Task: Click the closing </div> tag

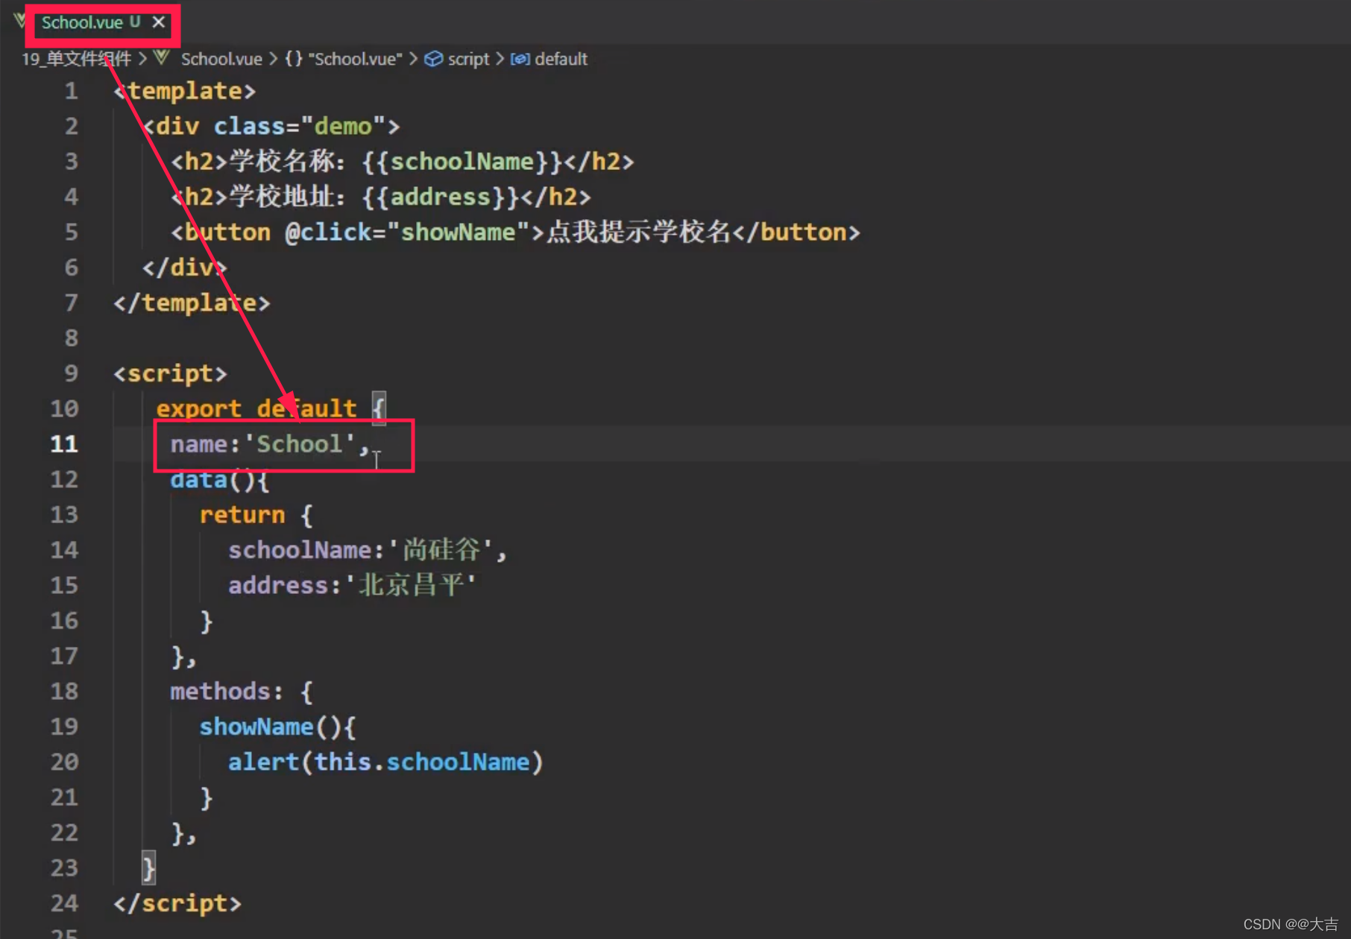Action: (185, 268)
